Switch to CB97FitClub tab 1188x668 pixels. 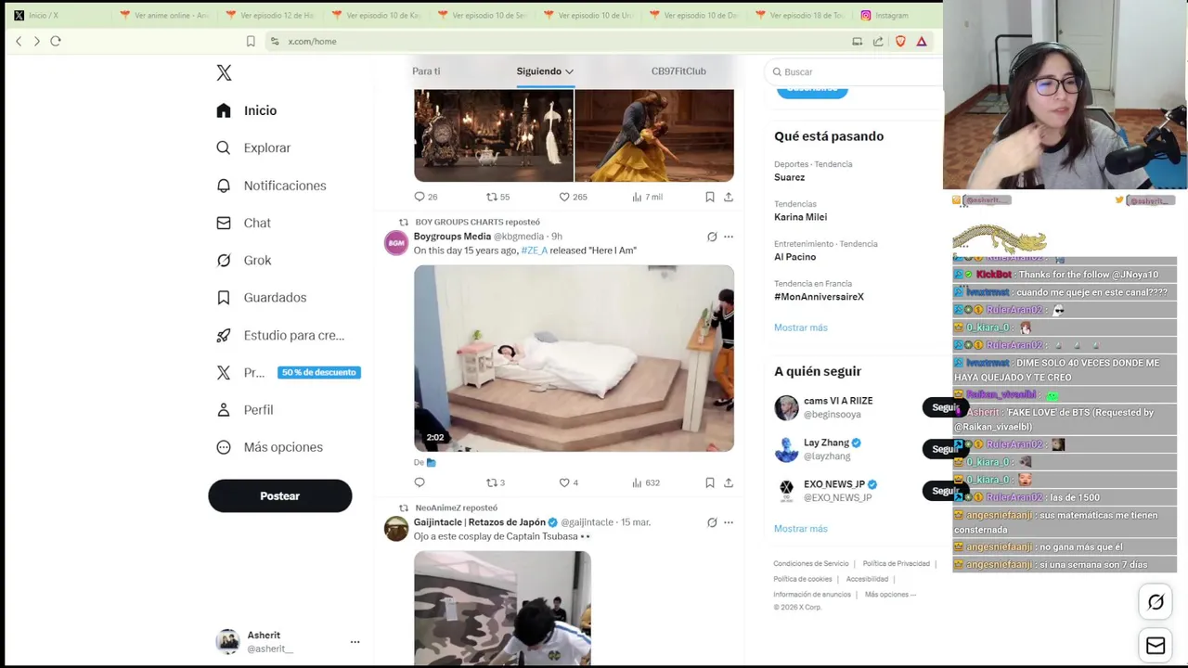(678, 71)
